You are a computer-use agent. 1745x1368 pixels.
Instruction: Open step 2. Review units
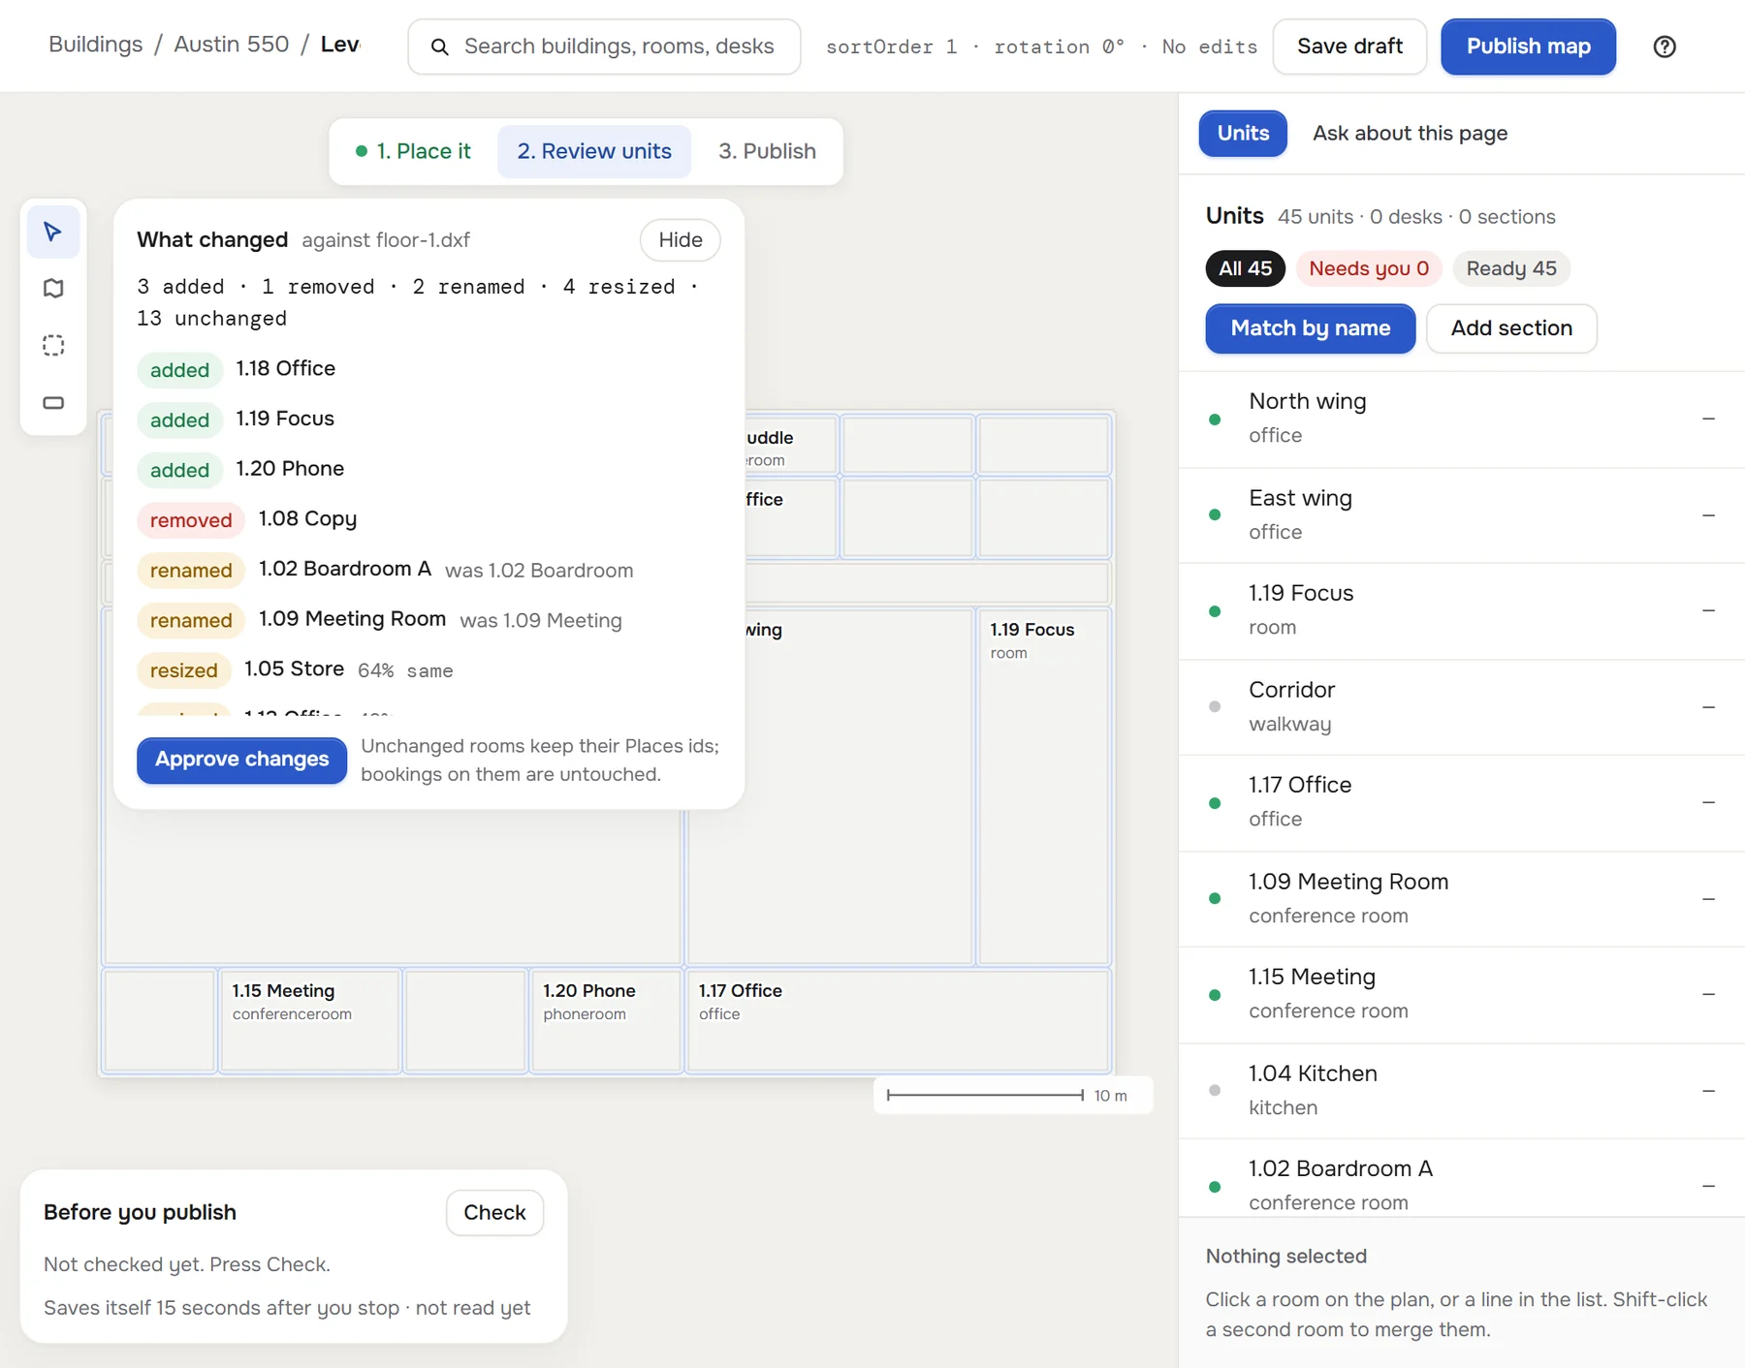pos(594,151)
